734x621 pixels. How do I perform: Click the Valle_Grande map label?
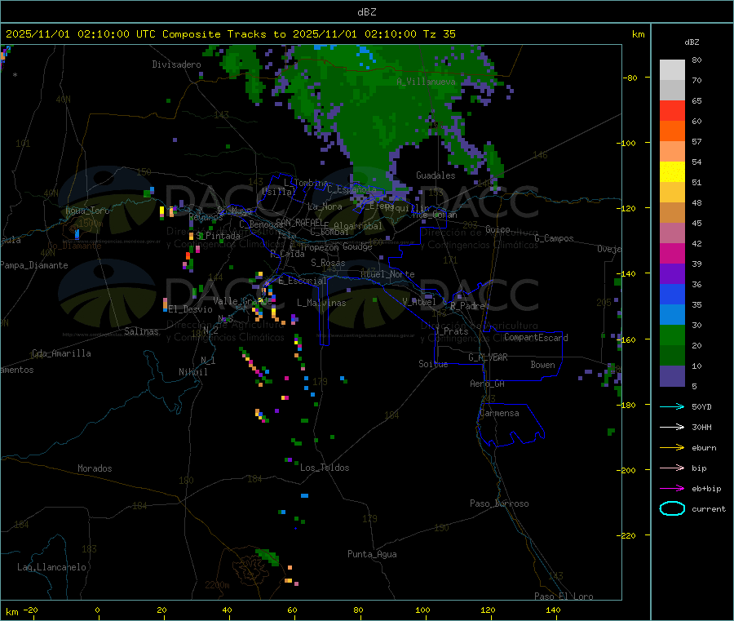(x=242, y=301)
